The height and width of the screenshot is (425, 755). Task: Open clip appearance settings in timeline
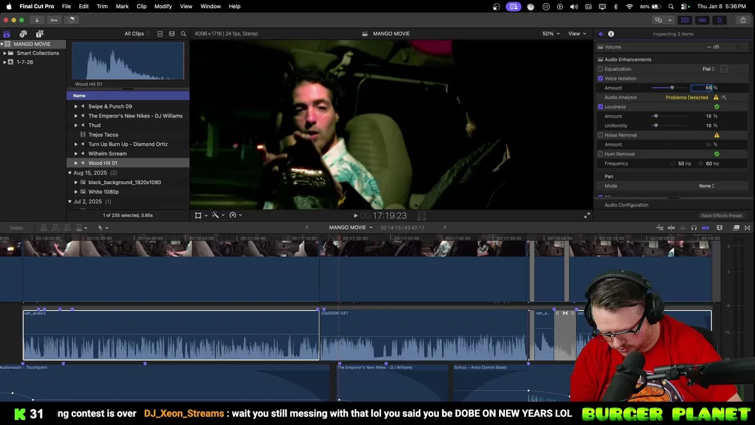tap(720, 228)
